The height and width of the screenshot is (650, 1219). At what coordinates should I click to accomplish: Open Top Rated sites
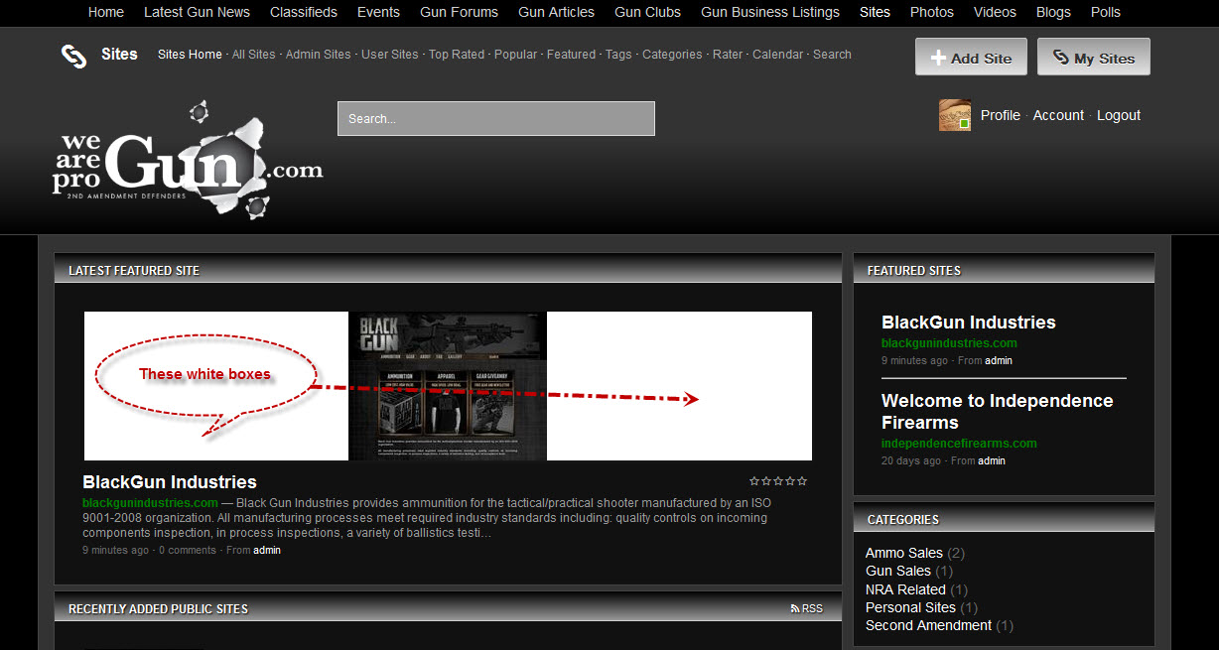457,55
